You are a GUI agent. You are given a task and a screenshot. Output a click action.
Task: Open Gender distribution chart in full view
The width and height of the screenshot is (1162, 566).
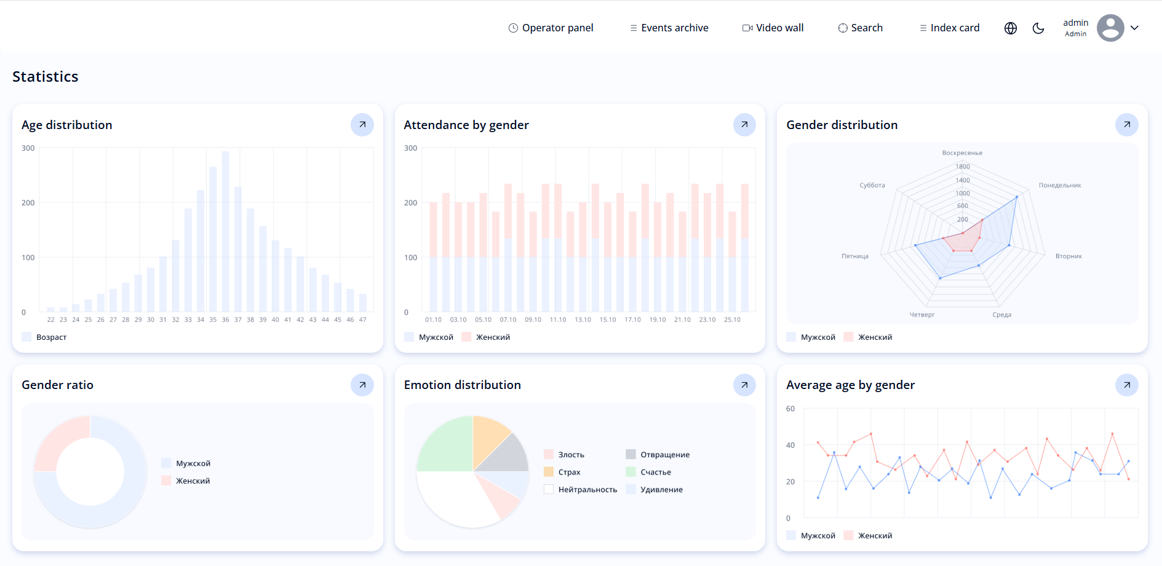1126,125
